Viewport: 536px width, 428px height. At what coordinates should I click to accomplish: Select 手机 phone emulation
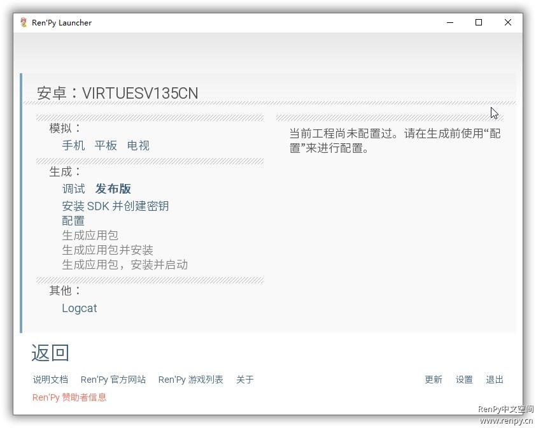(73, 146)
